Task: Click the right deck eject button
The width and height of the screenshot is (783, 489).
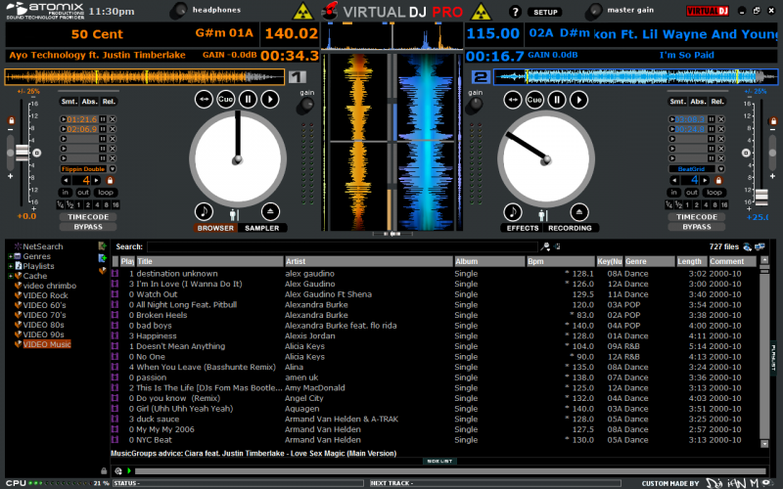Action: click(x=579, y=212)
